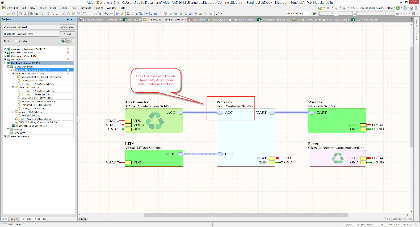Click the Cut scissors icon
420x227 pixels.
pos(64,14)
